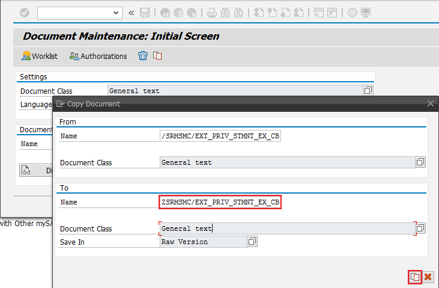Click the Print icon in the toolbar
The height and width of the screenshot is (288, 439).
pyautogui.click(x=212, y=13)
